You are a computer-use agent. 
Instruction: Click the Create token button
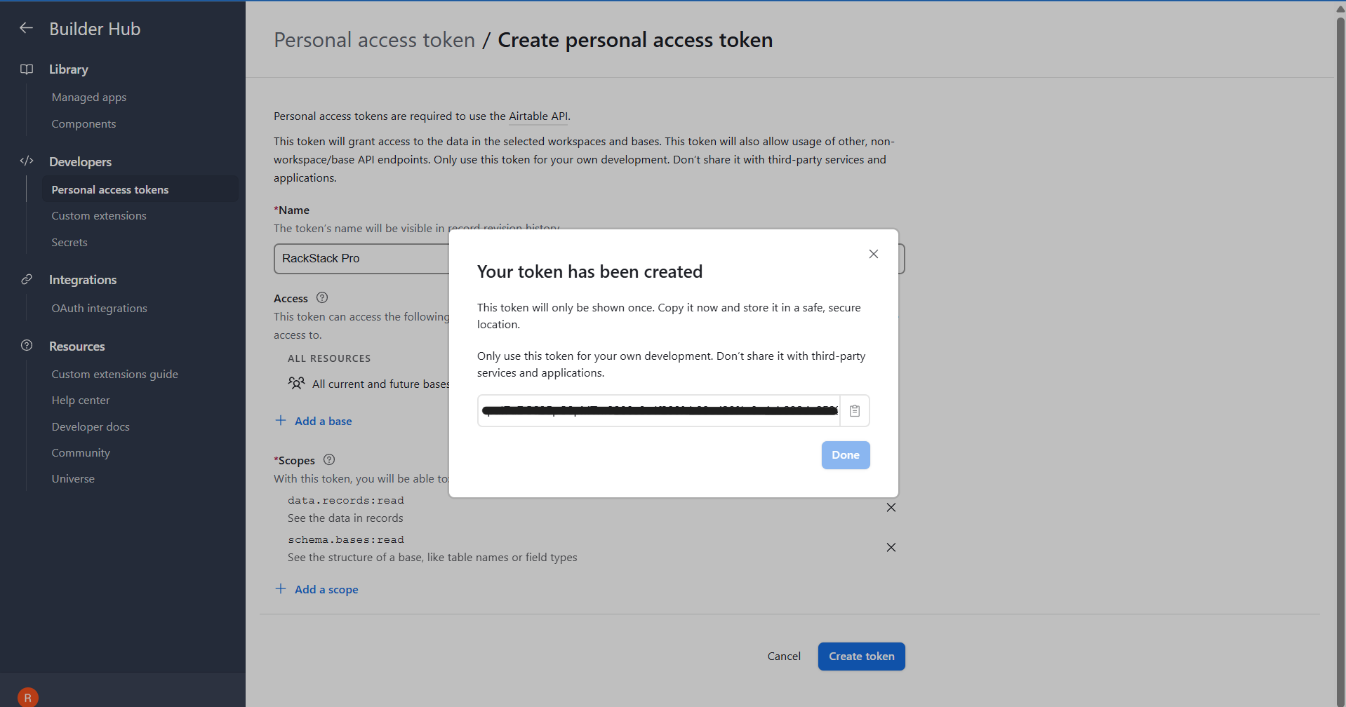[861, 656]
